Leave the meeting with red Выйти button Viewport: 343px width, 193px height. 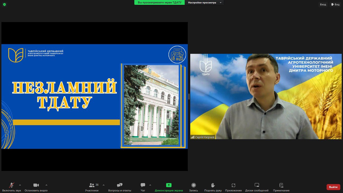pos(333,187)
